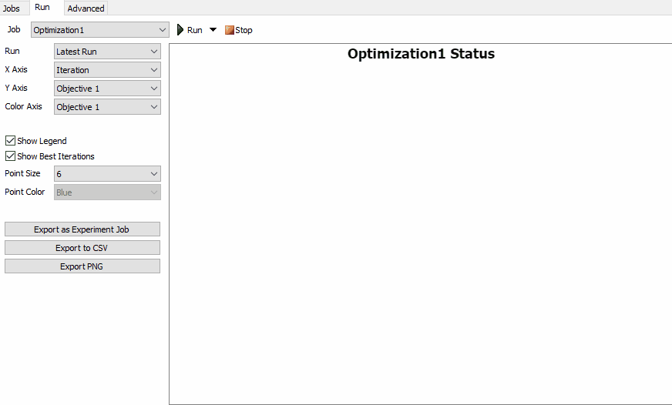Change the Point Size dropdown value
This screenshot has height=405, width=672.
pyautogui.click(x=107, y=174)
